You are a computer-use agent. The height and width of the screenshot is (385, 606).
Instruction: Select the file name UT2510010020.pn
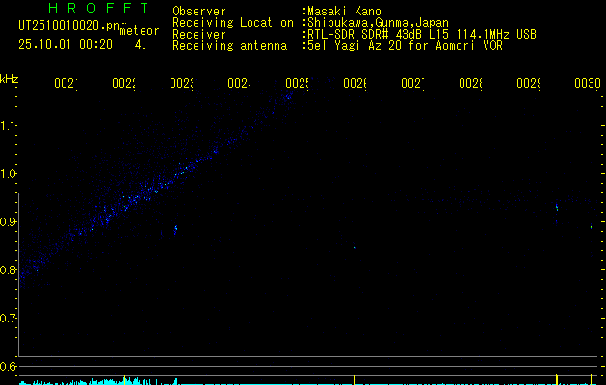click(x=68, y=25)
